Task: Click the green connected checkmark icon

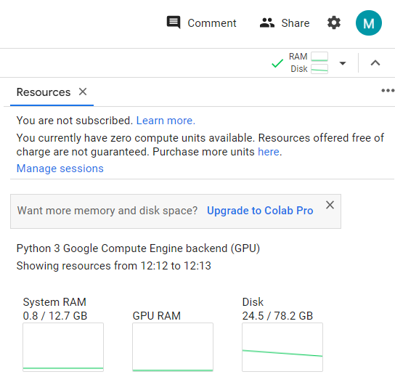Action: 277,63
